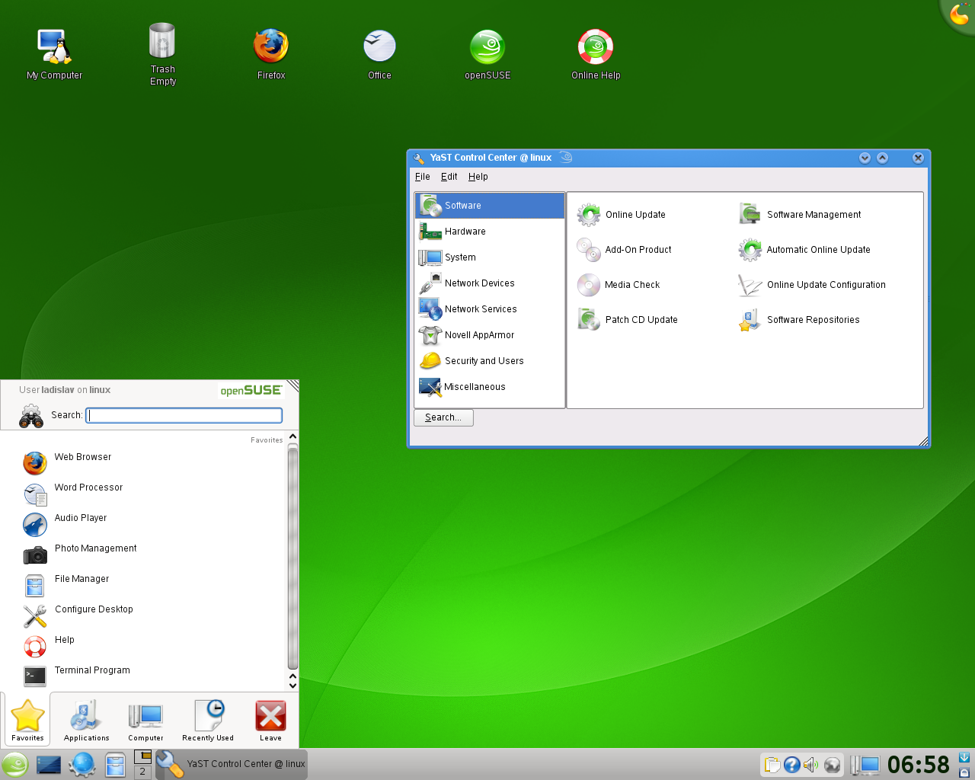
Task: Choose Network Services category
Action: (490, 309)
